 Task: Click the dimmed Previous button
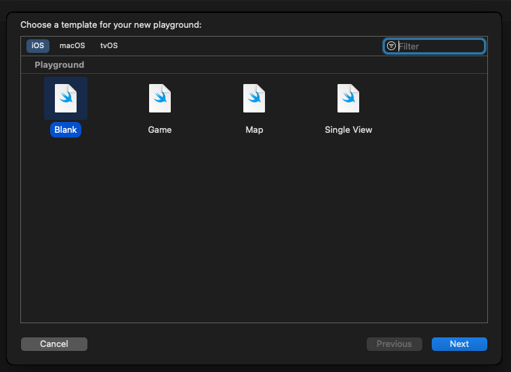pyautogui.click(x=394, y=344)
